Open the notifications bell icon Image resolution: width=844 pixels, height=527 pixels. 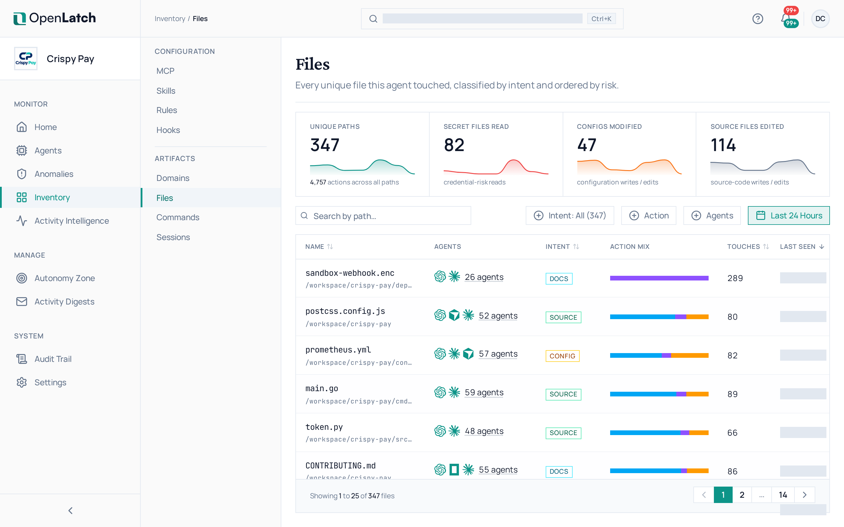pyautogui.click(x=786, y=18)
